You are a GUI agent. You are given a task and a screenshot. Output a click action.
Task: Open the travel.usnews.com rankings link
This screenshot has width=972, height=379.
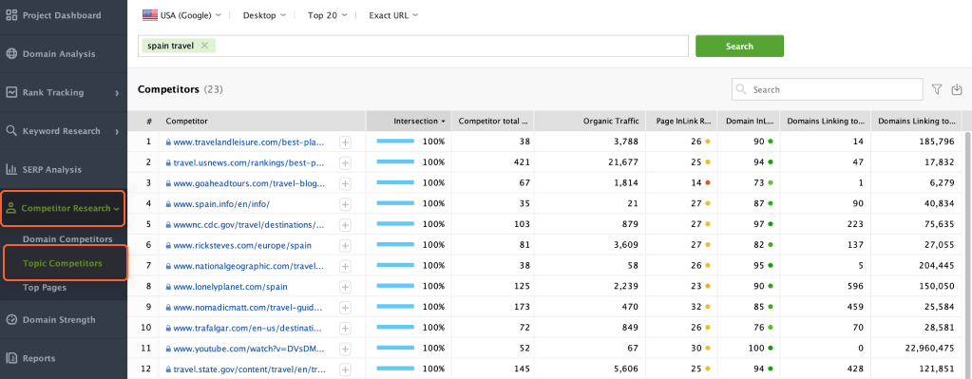(x=249, y=162)
